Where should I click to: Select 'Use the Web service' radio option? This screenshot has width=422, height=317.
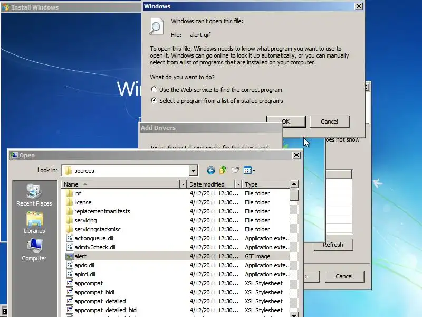(x=154, y=89)
